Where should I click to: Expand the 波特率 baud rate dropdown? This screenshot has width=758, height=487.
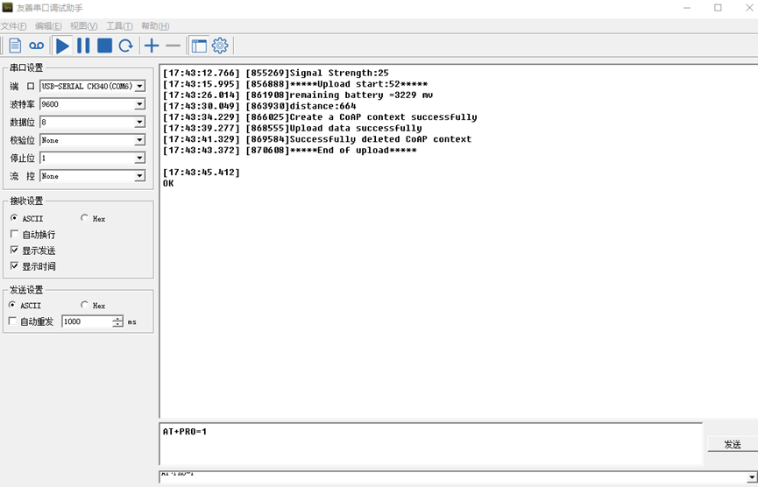[139, 104]
